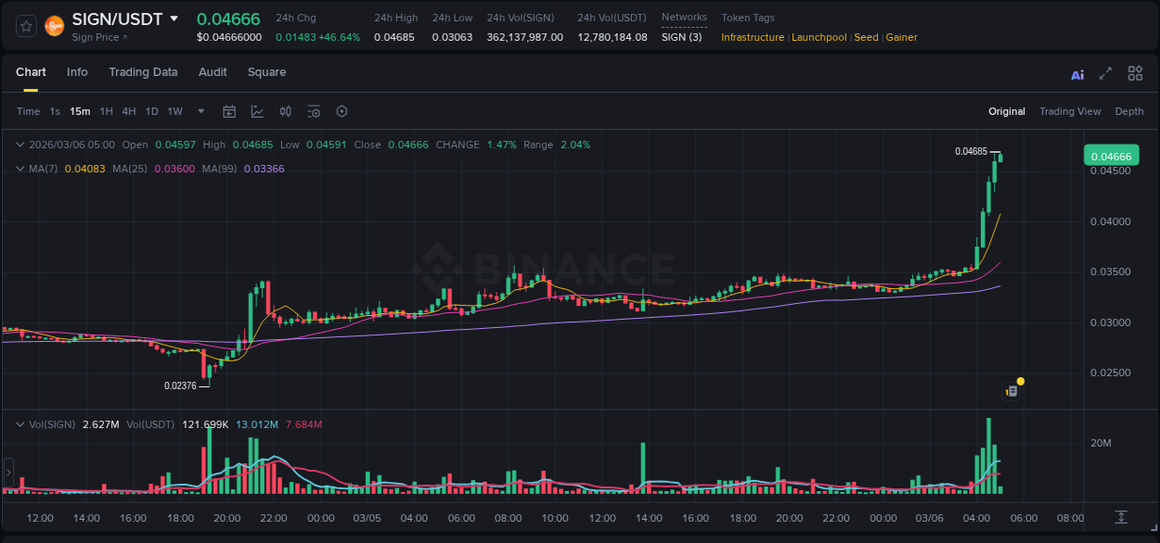Expand chart fullscreen with diagonal arrows icon
Screen dimensions: 1160x543
coord(1106,73)
